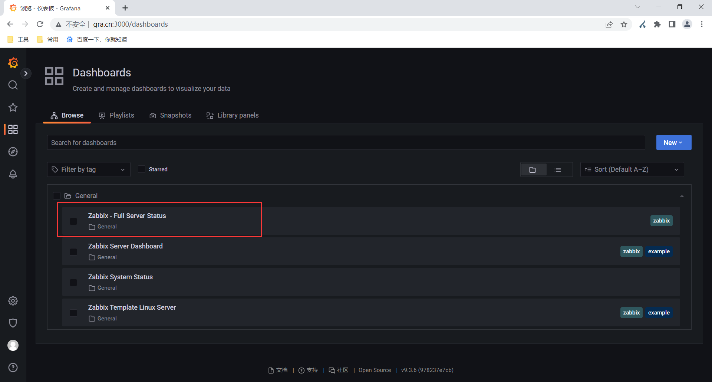Screen dimensions: 712x382
Task: Click zabbix tag on Template Linux Server row
Action: click(x=632, y=313)
